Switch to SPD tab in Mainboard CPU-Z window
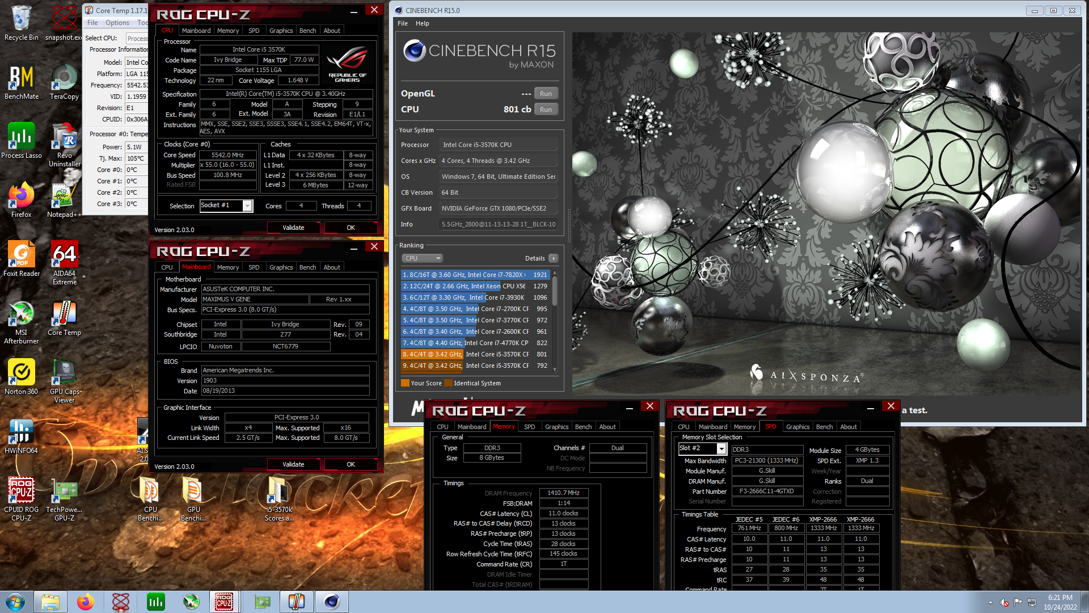Screen dimensions: 1089x613 (x=254, y=267)
